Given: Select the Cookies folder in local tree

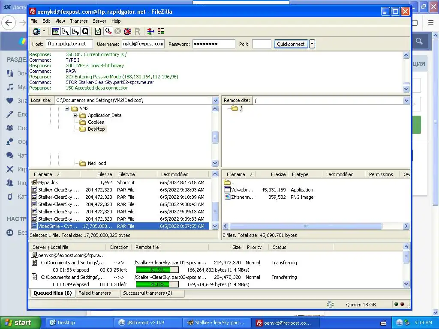Looking at the screenshot, I should 96,122.
